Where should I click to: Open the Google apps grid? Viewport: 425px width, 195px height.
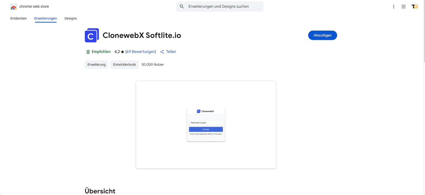point(403,6)
